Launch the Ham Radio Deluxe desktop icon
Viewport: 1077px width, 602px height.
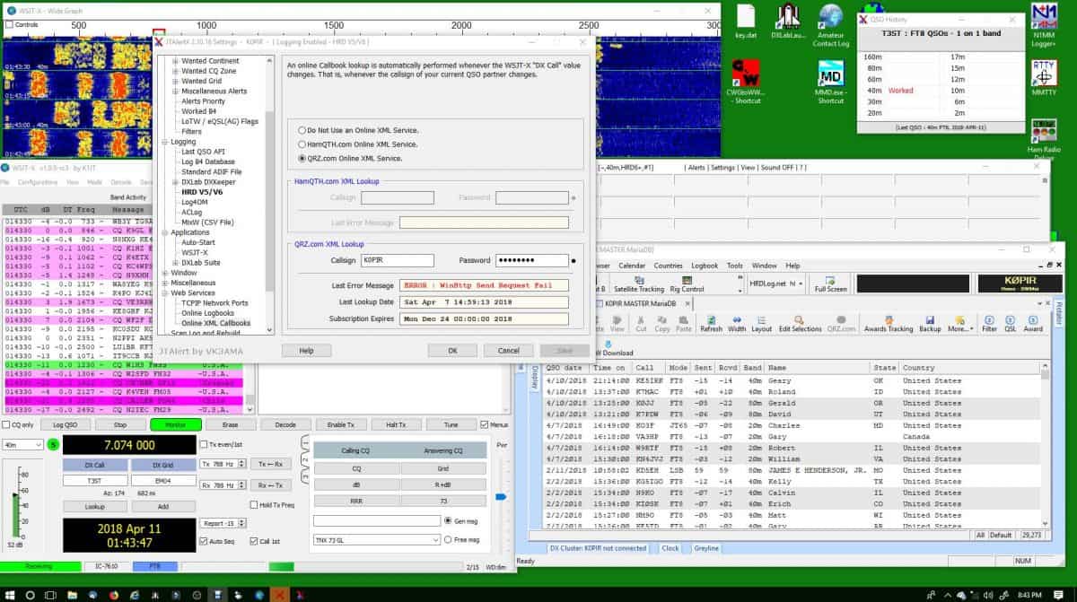[1044, 140]
